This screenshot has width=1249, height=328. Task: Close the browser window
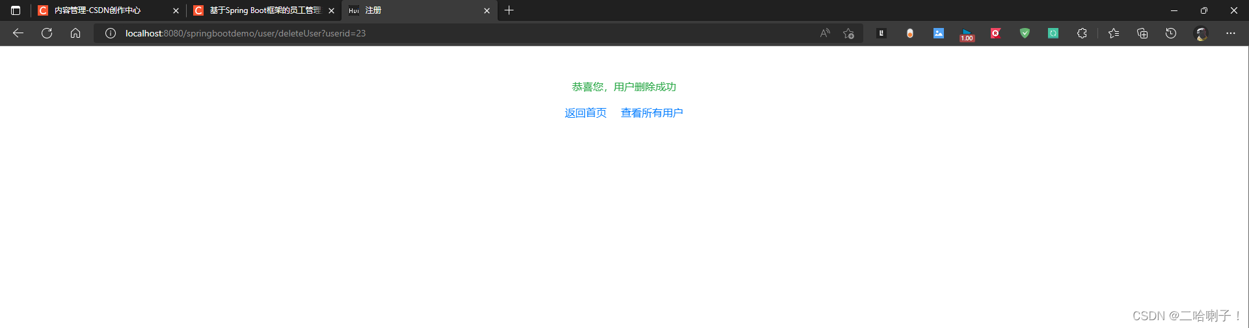(1234, 10)
